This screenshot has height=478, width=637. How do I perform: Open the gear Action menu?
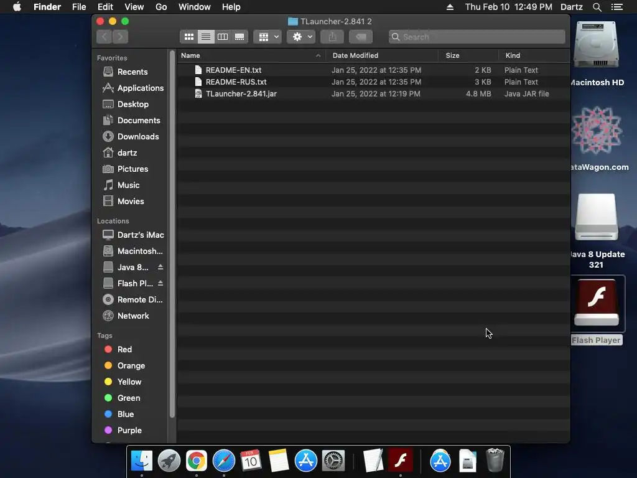click(301, 37)
